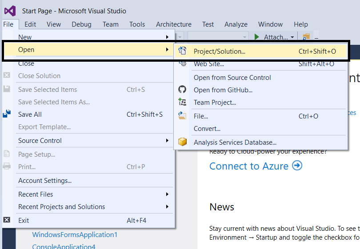This screenshot has height=249, width=360.
Task: Click the Print printer icon
Action: pyautogui.click(x=7, y=166)
